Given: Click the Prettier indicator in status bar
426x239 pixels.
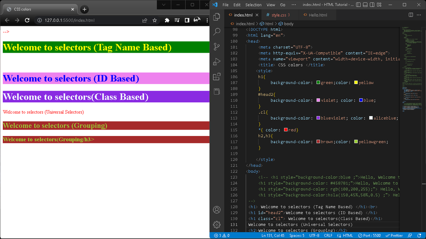Looking at the screenshot, I should pyautogui.click(x=394, y=235).
